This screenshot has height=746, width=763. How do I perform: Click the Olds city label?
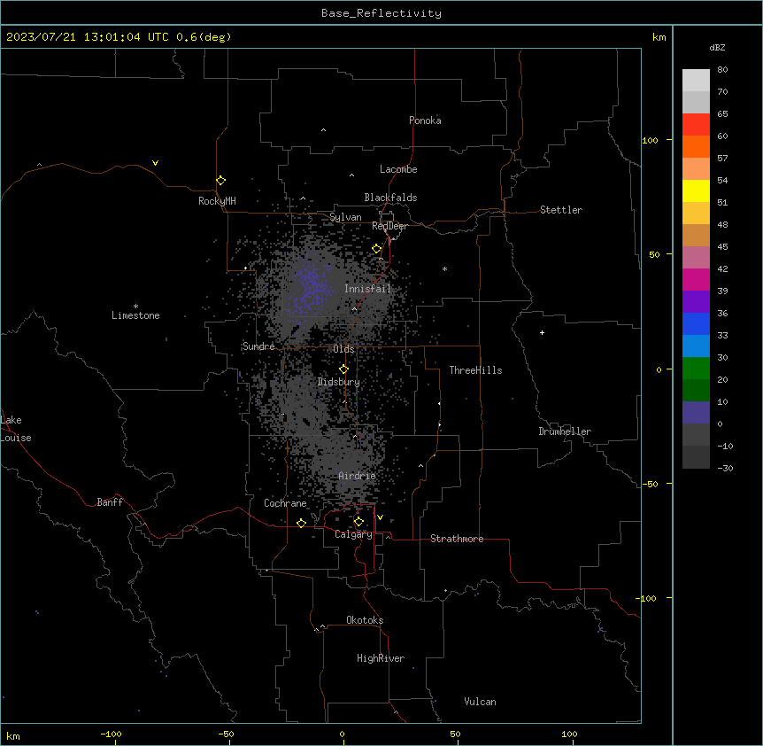[343, 349]
